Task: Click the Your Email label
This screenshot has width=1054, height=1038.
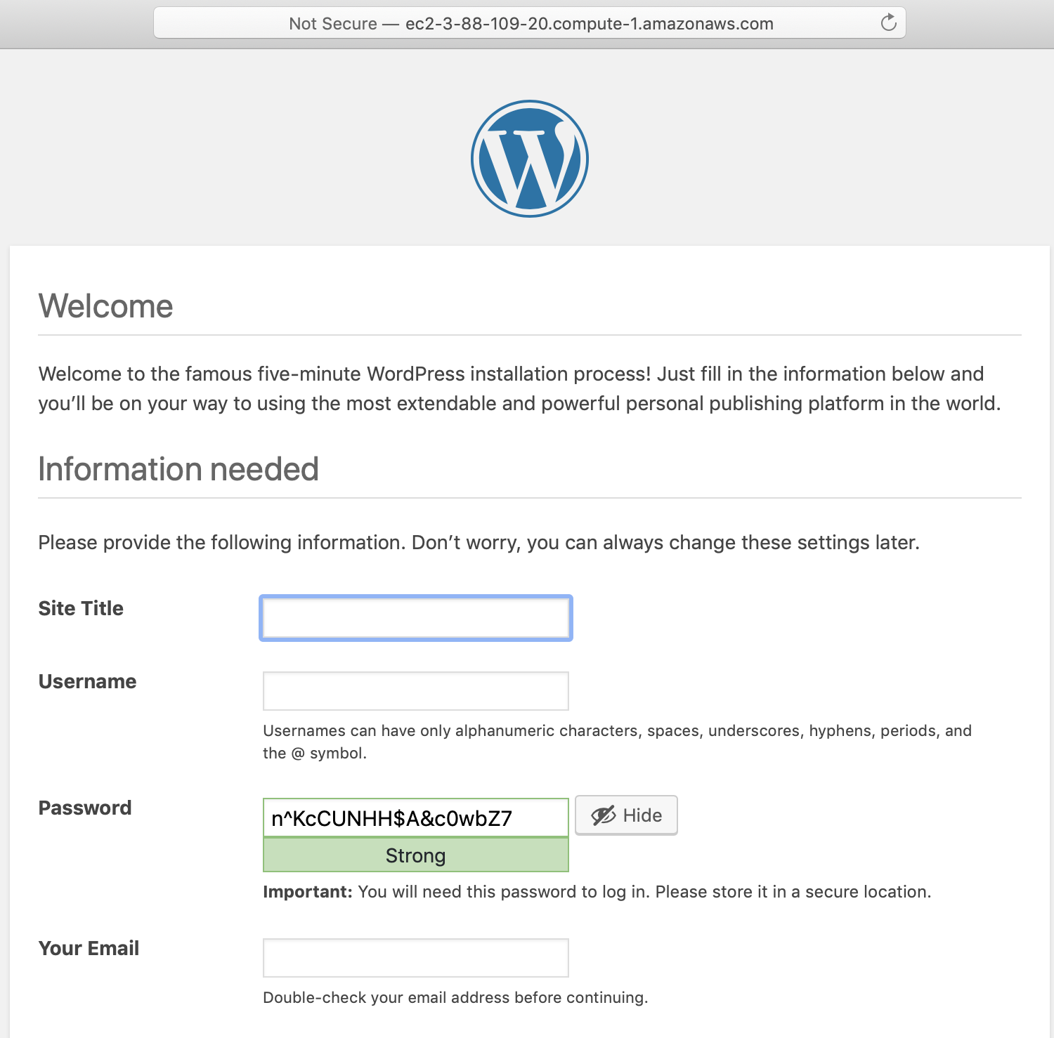Action: 89,948
